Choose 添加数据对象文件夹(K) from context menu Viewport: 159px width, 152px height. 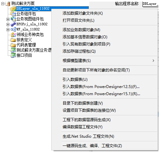point(109,13)
